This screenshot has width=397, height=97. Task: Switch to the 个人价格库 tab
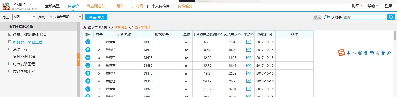(x=161, y=6)
